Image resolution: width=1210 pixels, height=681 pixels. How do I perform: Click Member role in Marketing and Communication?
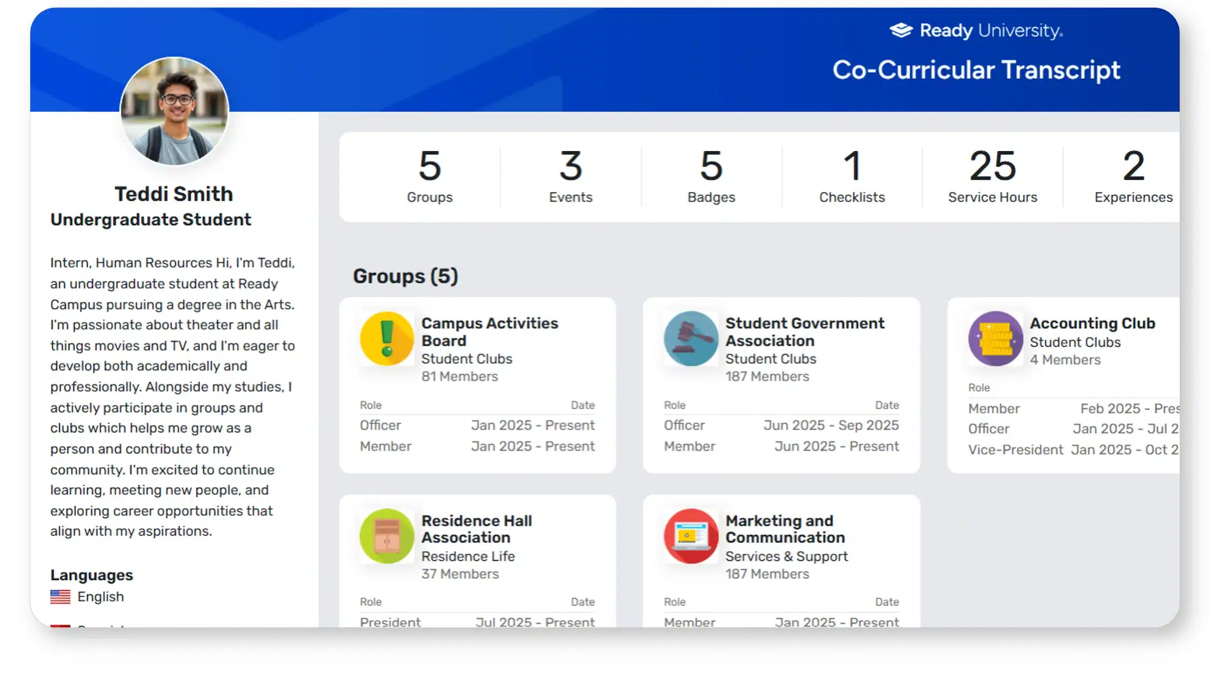coord(690,621)
